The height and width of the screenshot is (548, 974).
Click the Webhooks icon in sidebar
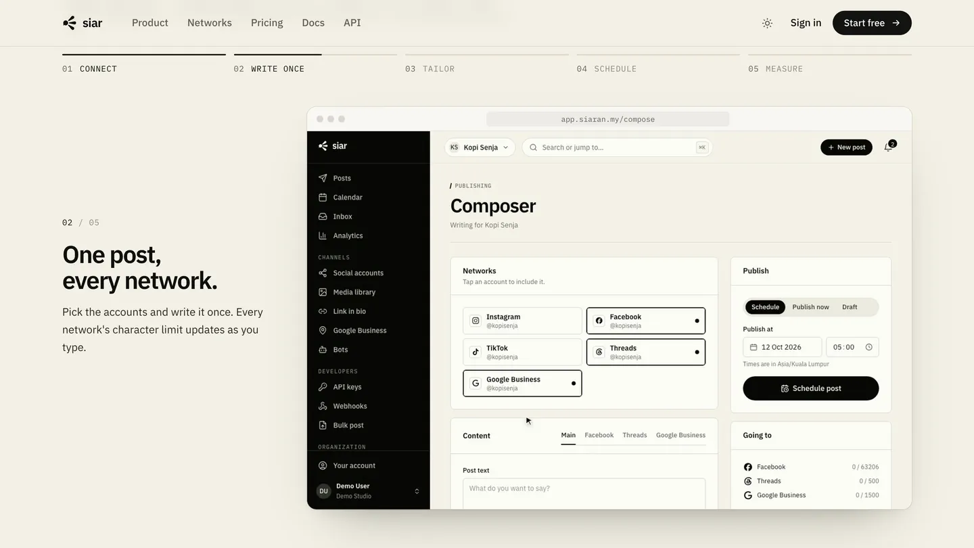(323, 406)
